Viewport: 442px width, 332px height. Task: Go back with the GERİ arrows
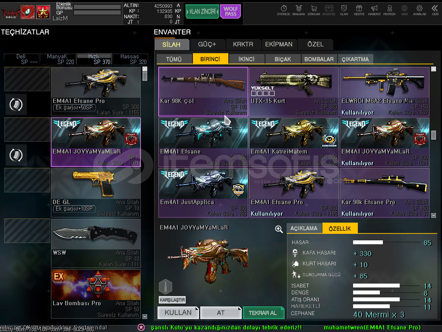coord(435,10)
